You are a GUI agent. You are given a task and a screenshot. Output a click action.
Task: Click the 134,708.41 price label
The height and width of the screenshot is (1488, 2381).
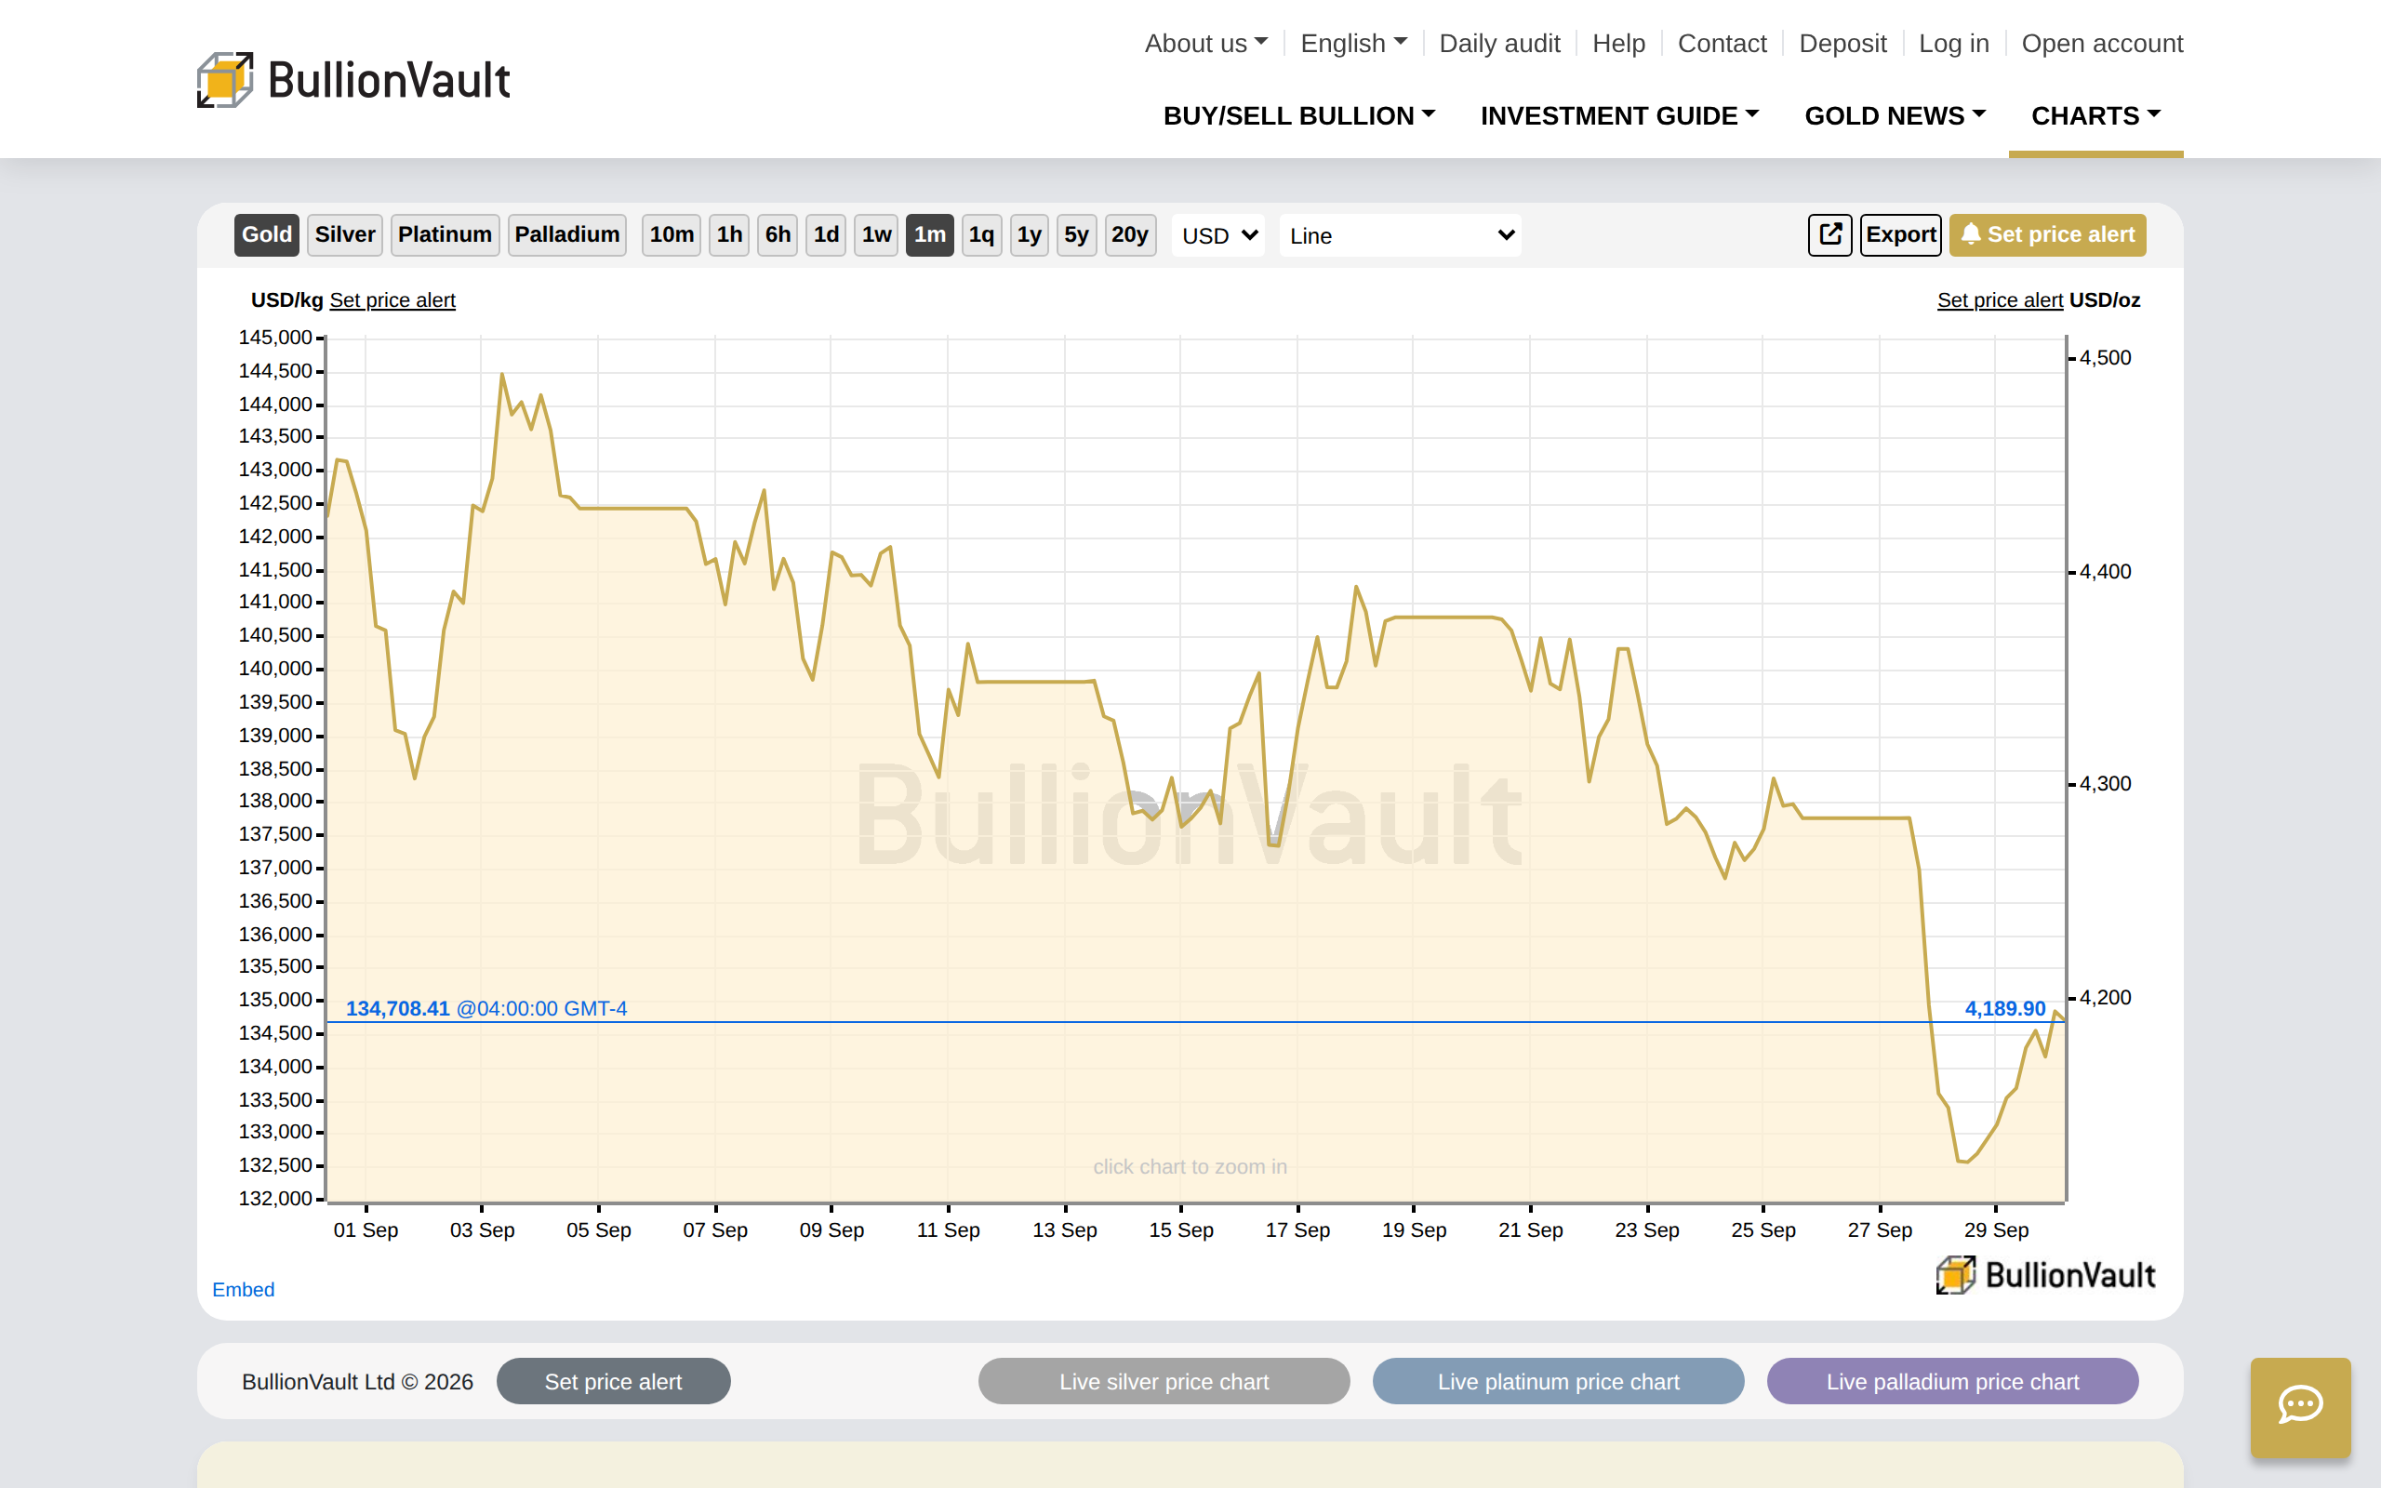tap(397, 1009)
